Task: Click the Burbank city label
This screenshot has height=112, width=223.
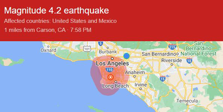Action: (108, 52)
